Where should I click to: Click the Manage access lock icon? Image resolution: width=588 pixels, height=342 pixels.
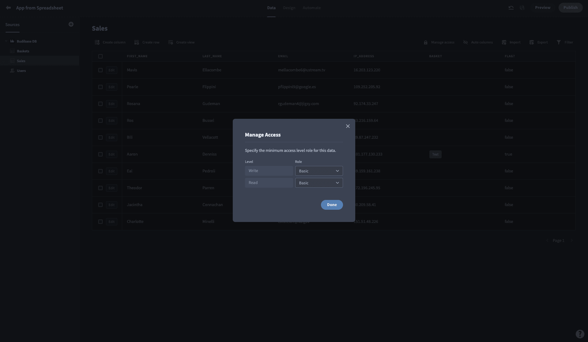pyautogui.click(x=425, y=42)
